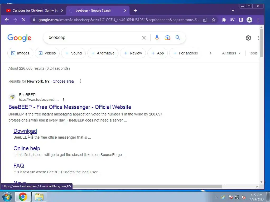Viewport: 270px width, 202px height.
Task: Clear the search box with X
Action: (x=144, y=38)
